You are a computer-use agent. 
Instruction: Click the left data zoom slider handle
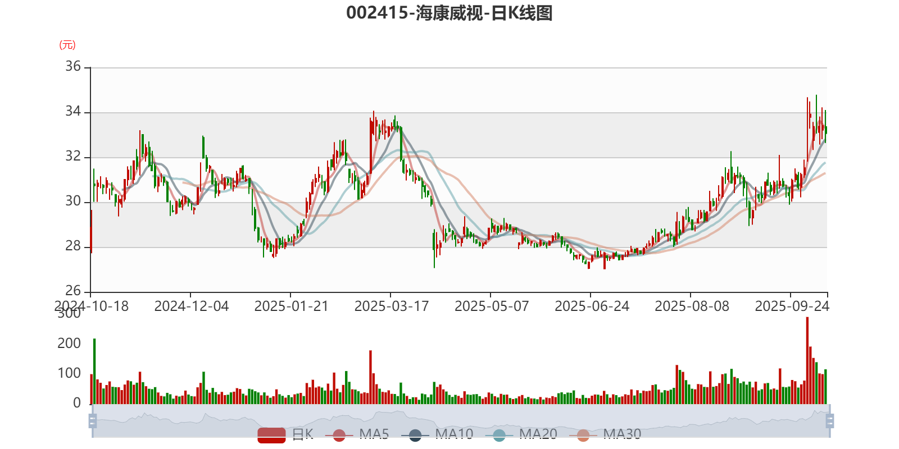[x=93, y=420]
